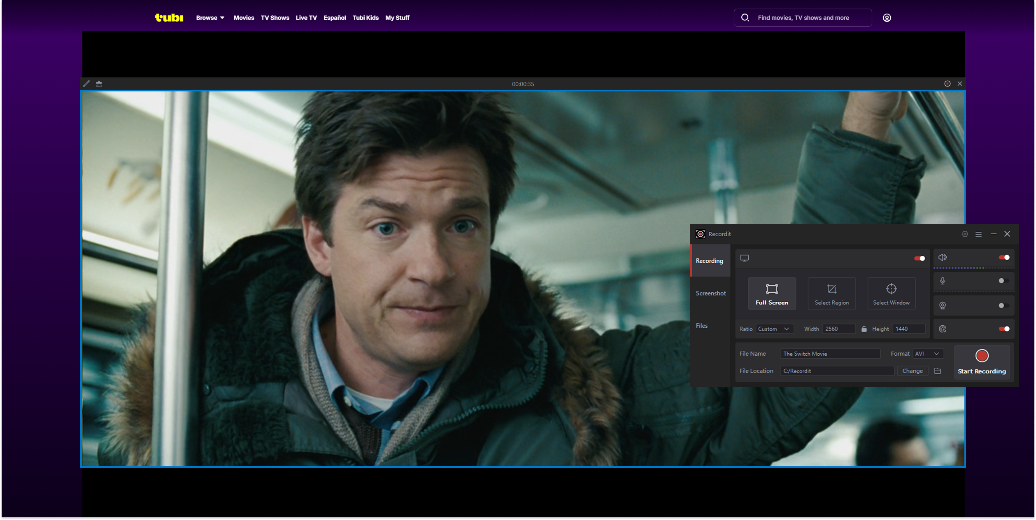Viewport: 1036px width, 520px height.
Task: Click the Change location button
Action: [x=912, y=371]
